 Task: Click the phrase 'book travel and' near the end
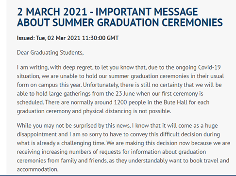(x=209, y=161)
